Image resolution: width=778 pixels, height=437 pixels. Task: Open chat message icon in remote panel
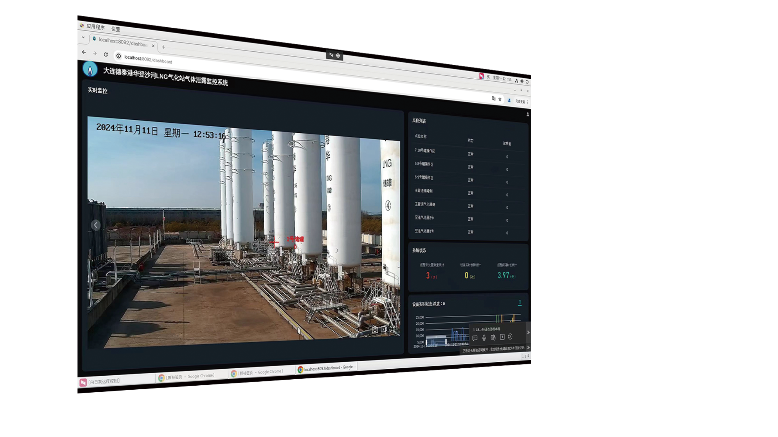475,338
